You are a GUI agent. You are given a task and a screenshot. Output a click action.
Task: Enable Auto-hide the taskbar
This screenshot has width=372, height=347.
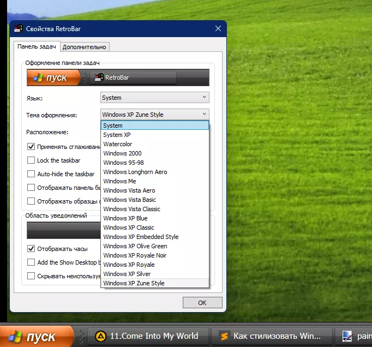coord(31,174)
